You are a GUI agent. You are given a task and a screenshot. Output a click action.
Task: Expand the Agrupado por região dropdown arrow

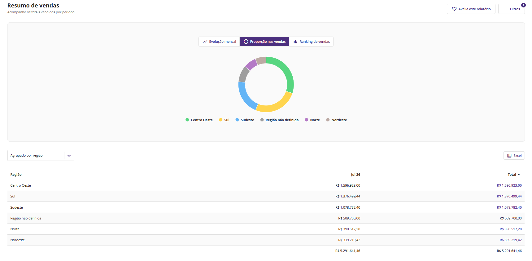[69, 156]
